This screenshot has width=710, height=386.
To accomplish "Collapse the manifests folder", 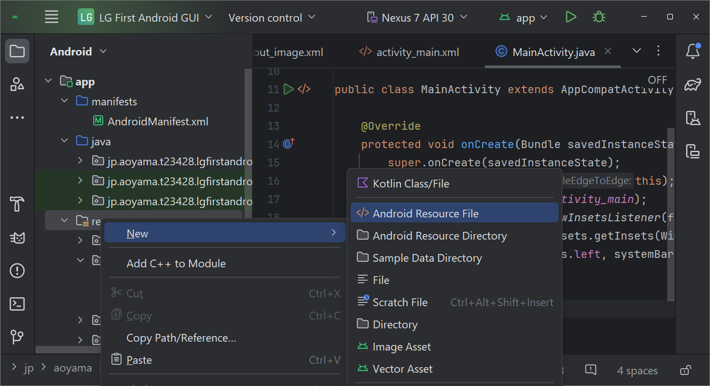I will [64, 101].
